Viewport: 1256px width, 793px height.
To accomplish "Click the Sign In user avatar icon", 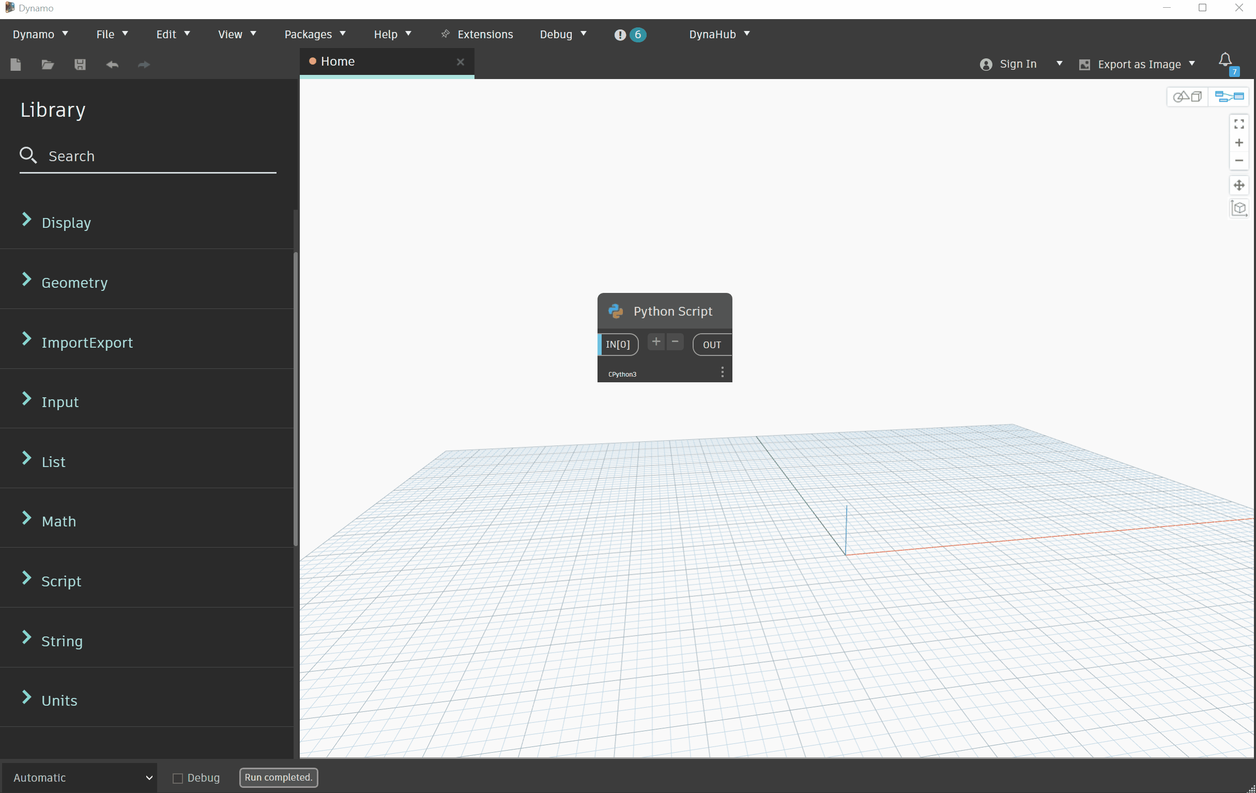I will coord(985,64).
